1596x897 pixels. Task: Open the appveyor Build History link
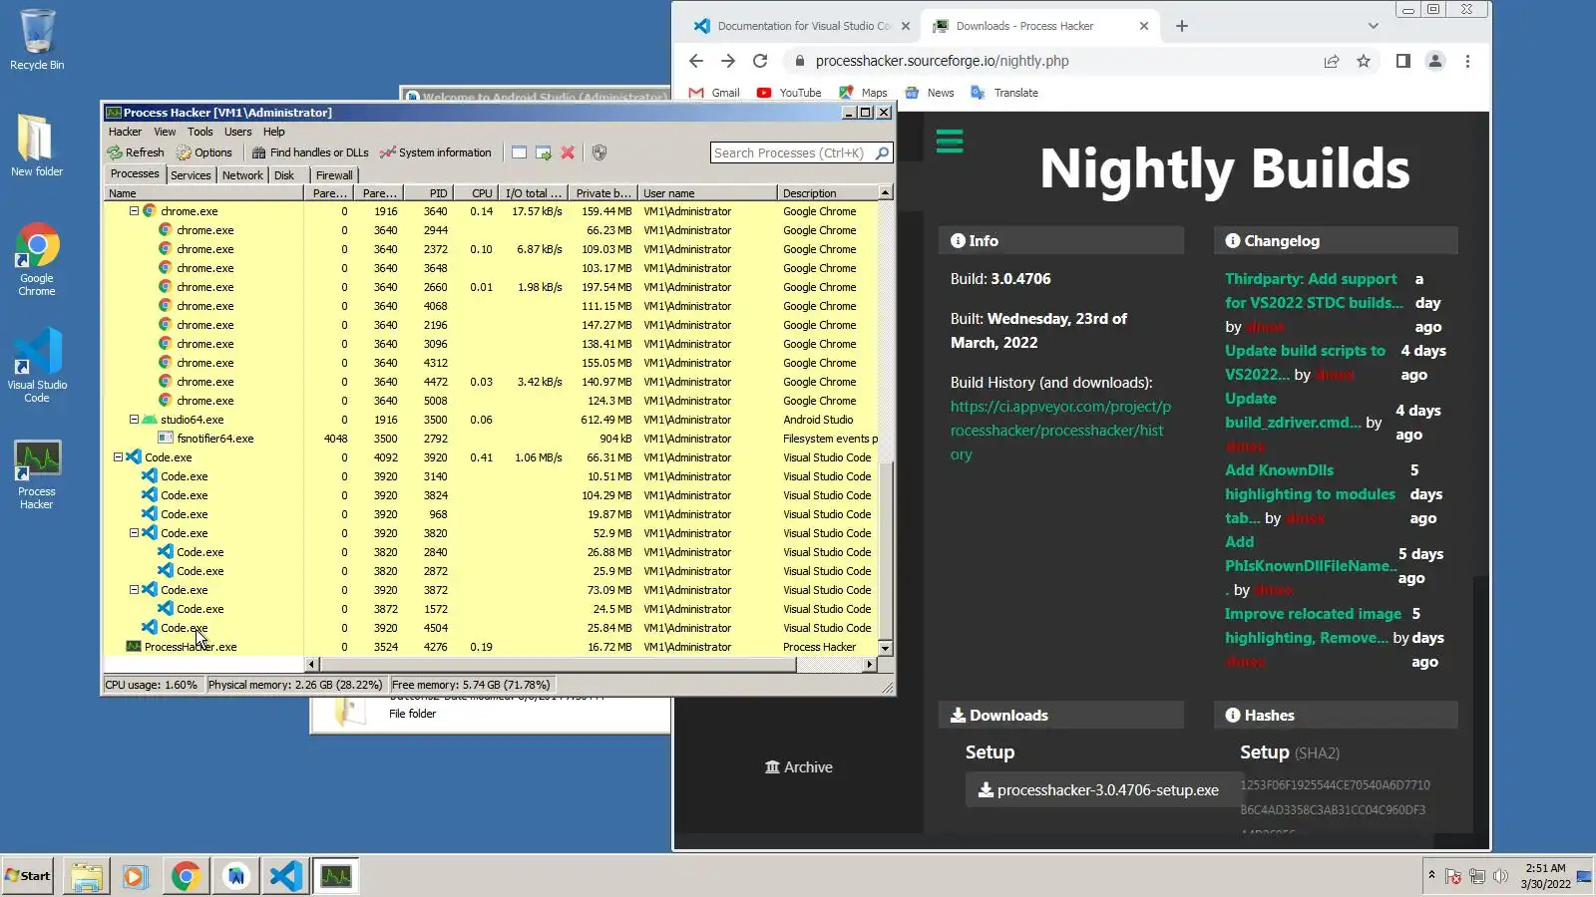pyautogui.click(x=1060, y=431)
